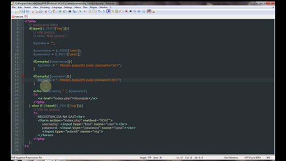Image resolution: width=286 pixels, height=161 pixels.
Task: Collapse the code fold at line 12
Action: [23, 62]
